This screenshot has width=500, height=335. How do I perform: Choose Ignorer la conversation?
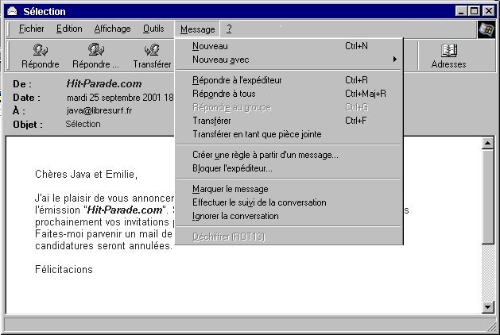235,216
